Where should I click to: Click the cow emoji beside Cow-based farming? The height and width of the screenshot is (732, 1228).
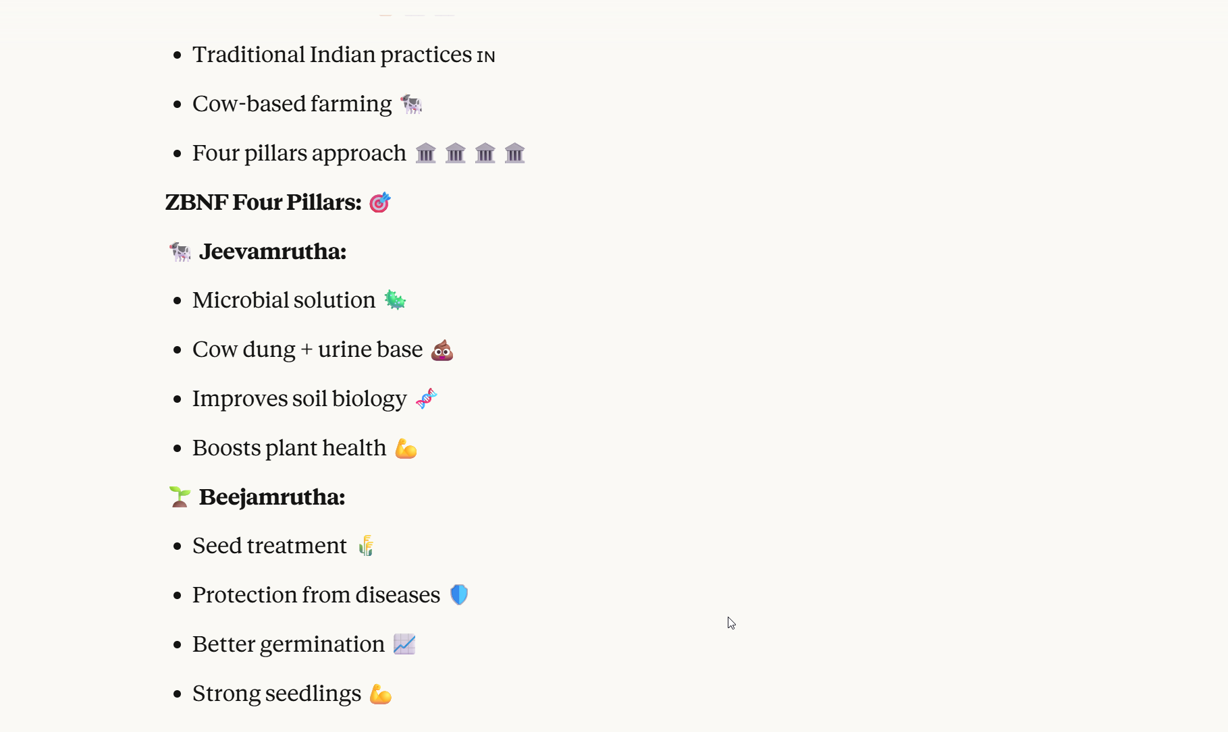[411, 105]
